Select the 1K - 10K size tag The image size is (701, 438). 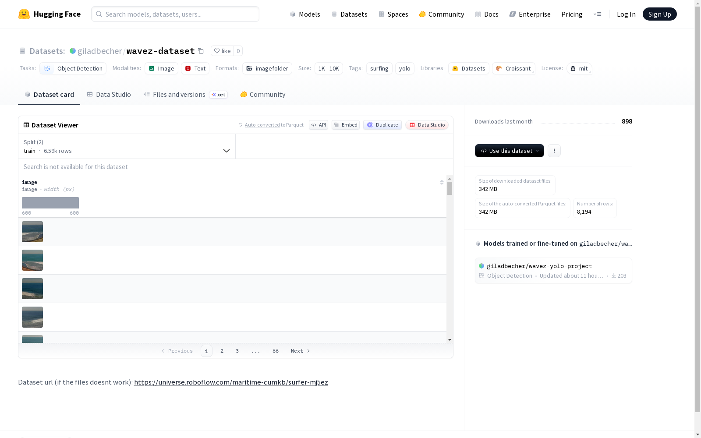point(329,68)
